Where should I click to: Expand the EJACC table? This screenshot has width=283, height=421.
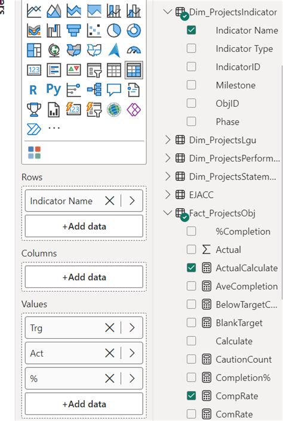click(168, 194)
